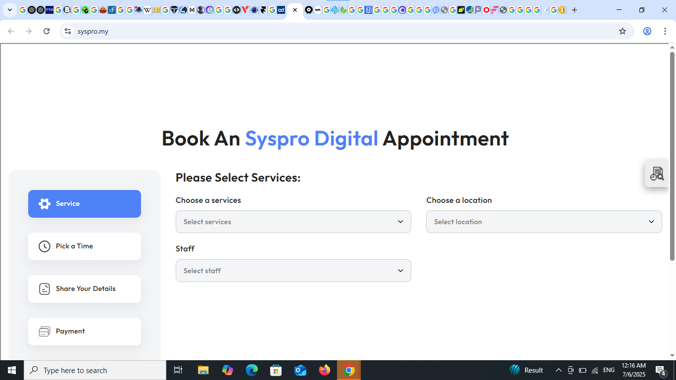This screenshot has width=676, height=380.
Task: Open Outlook from the taskbar
Action: click(300, 370)
